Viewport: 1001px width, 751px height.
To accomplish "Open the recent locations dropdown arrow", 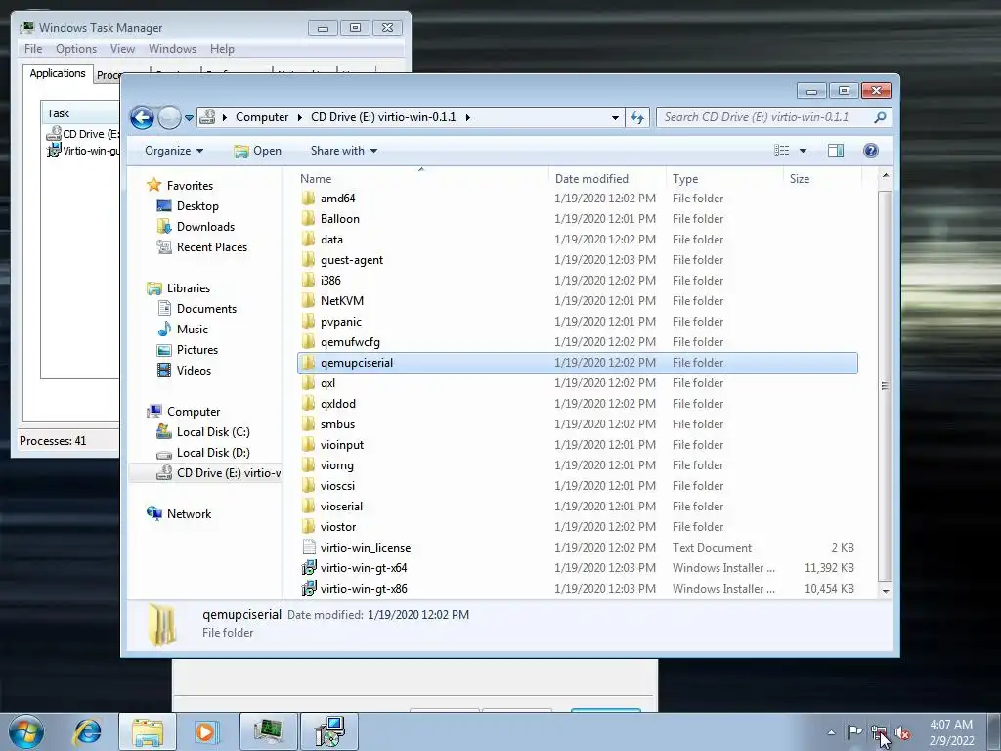I will pyautogui.click(x=189, y=118).
